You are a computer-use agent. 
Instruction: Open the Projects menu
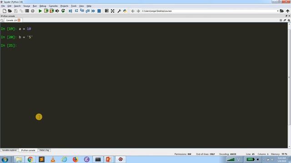click(x=65, y=6)
